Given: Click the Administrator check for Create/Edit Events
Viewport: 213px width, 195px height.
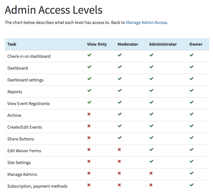Looking at the screenshot, I should 151,126.
